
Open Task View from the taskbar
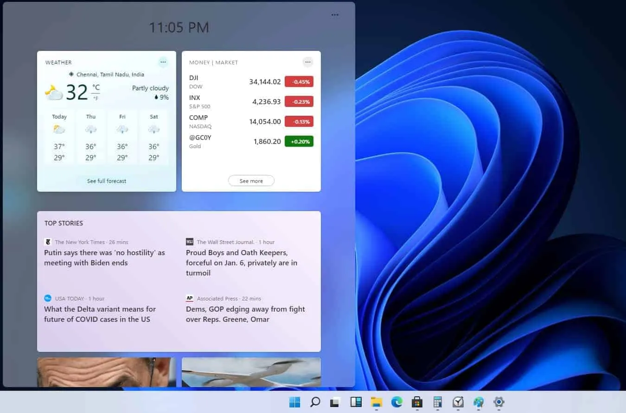click(335, 403)
